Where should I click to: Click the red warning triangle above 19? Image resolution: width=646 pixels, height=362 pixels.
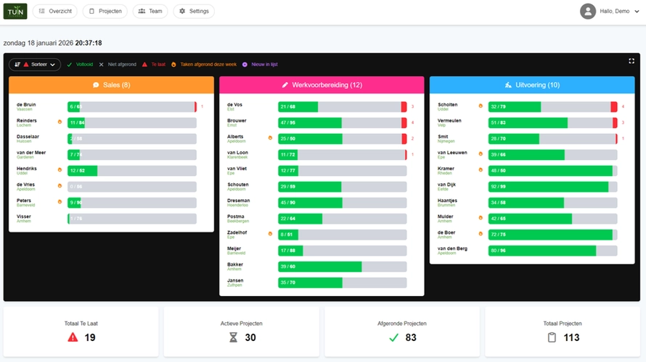click(73, 337)
